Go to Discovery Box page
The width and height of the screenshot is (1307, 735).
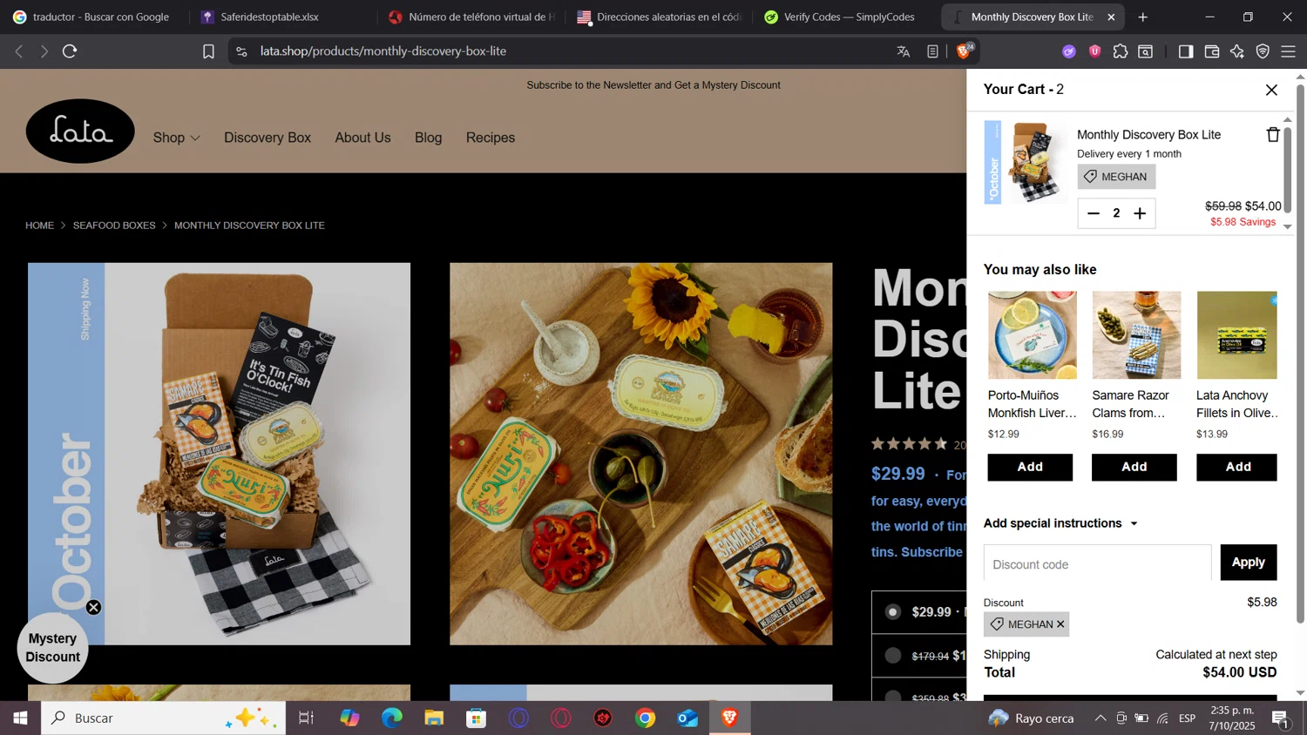click(267, 138)
